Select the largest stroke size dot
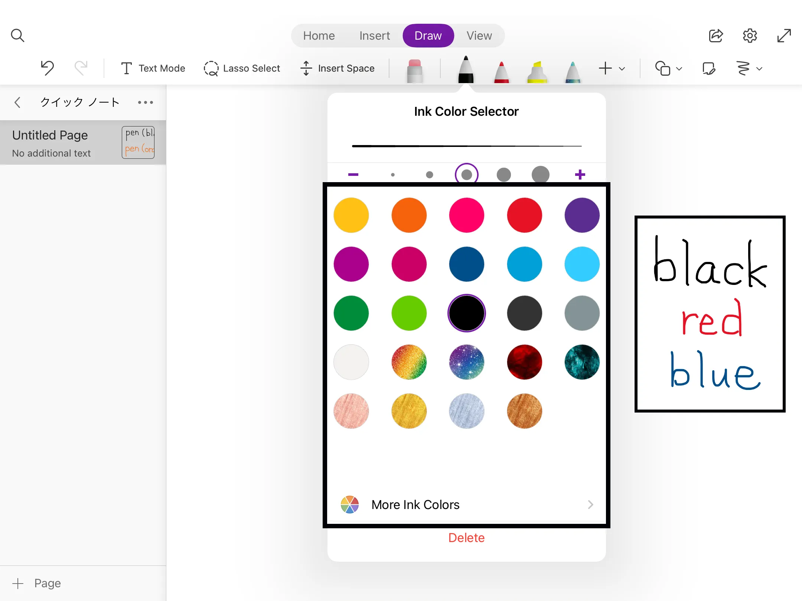 coord(540,174)
